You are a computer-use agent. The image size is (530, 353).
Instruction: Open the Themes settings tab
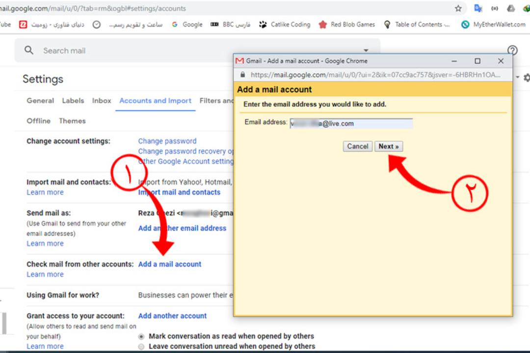(x=72, y=121)
